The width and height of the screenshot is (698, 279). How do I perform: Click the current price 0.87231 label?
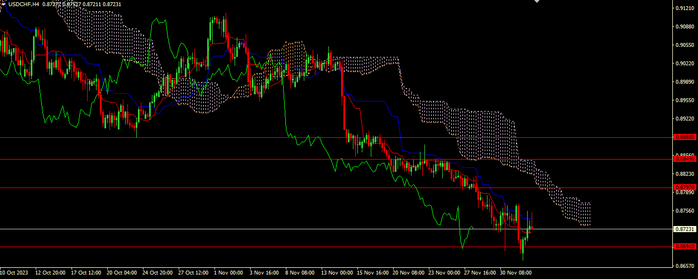coord(685,229)
